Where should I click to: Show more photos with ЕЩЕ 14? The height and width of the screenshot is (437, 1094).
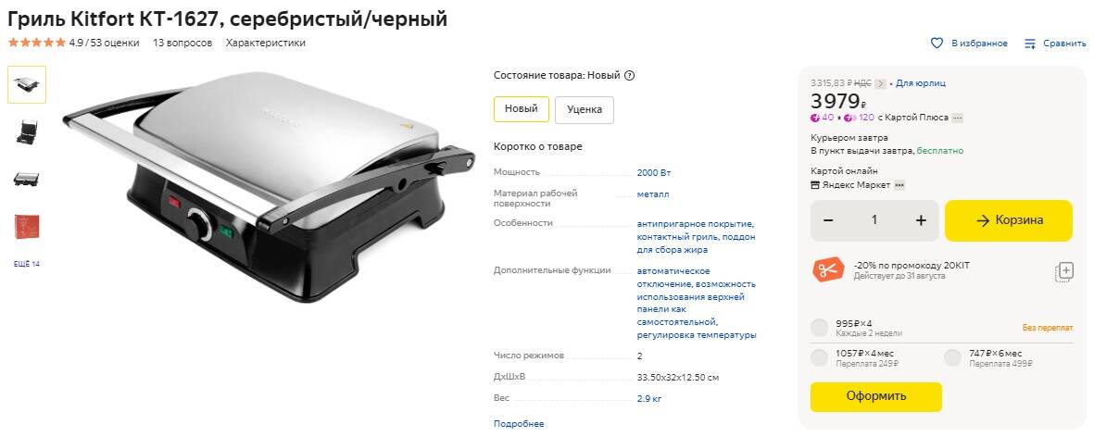27,264
